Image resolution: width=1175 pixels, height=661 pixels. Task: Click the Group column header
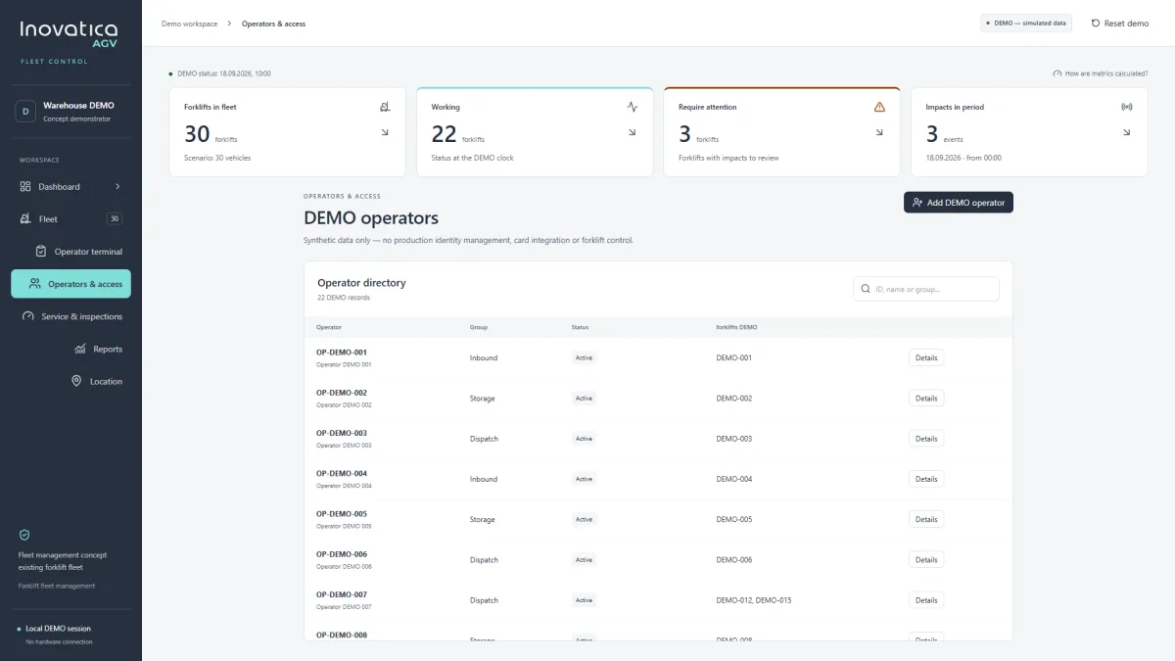click(x=479, y=327)
